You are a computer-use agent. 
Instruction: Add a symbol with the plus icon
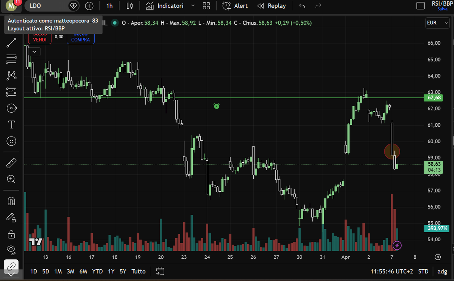[x=89, y=6]
